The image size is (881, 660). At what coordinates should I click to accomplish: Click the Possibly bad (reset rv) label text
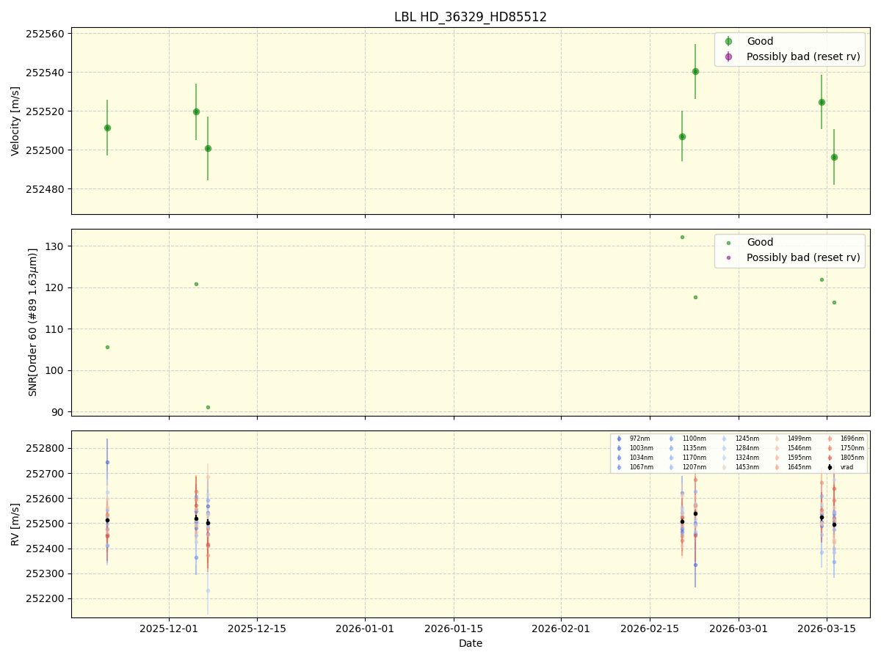click(805, 56)
